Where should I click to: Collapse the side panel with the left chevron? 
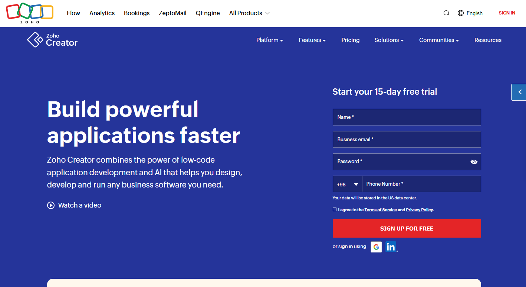519,92
